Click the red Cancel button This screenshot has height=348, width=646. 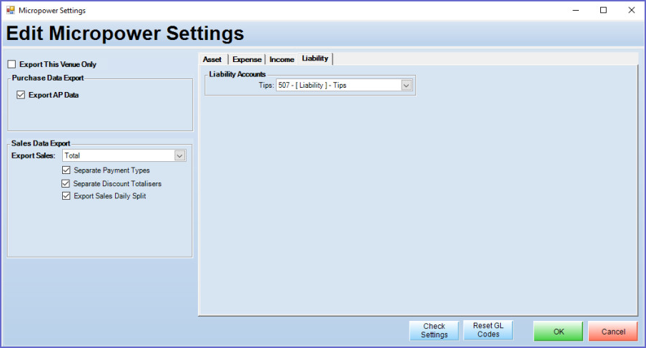click(613, 332)
